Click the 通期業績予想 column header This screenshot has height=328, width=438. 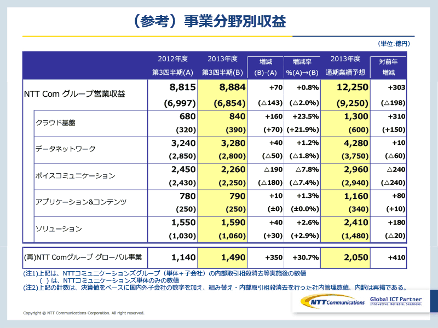point(345,73)
